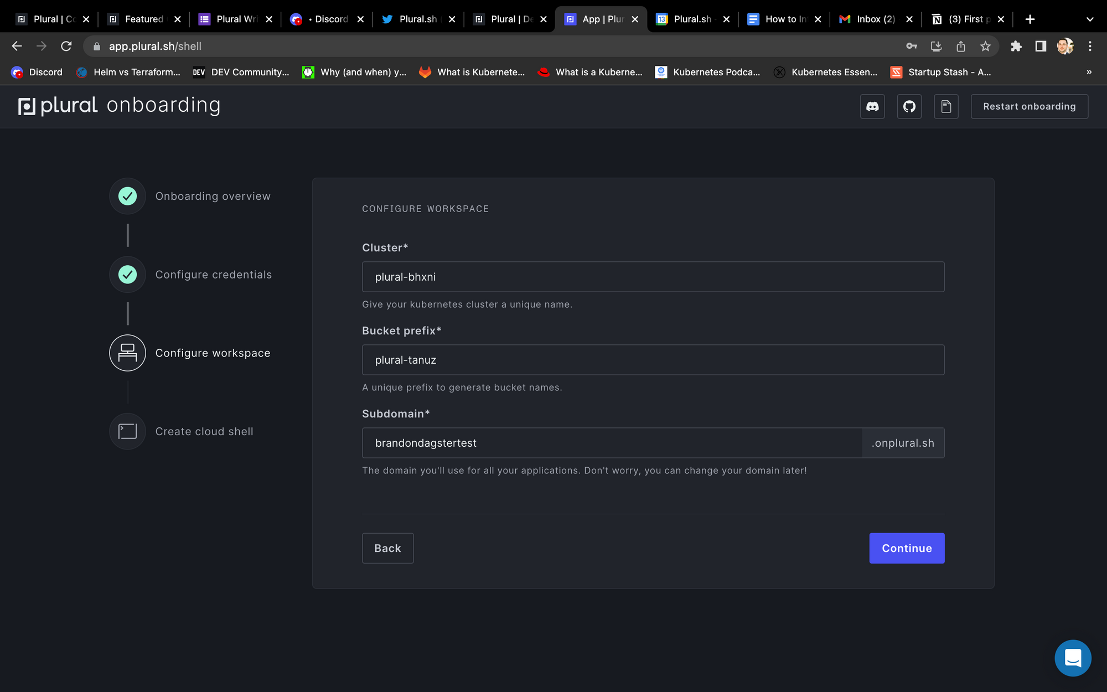This screenshot has width=1107, height=692.
Task: Click the .onplural.sh domain suffix
Action: point(903,443)
